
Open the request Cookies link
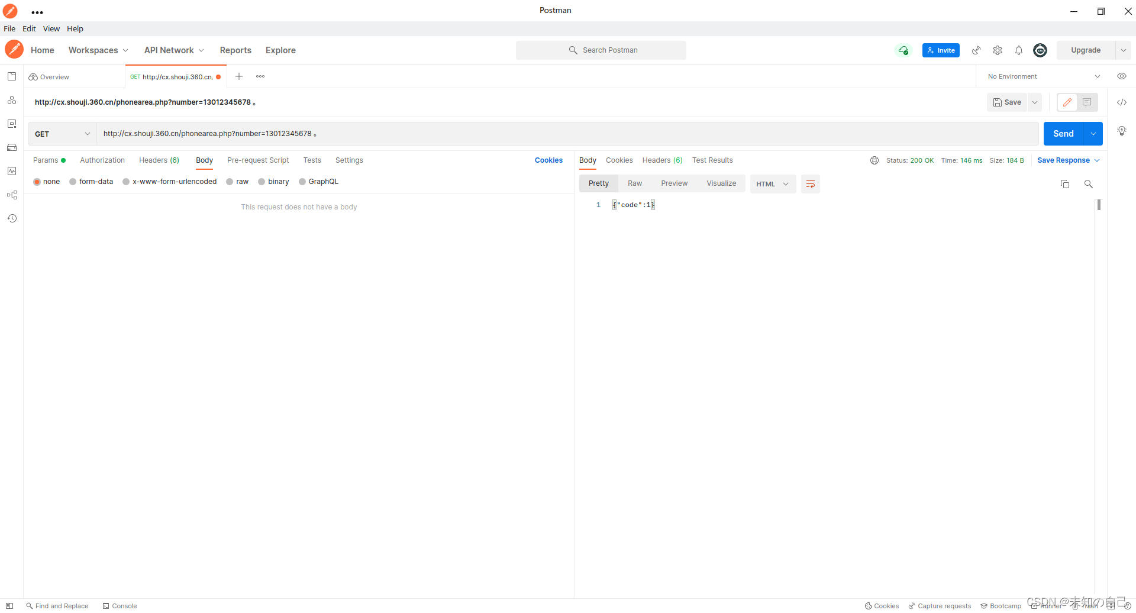[548, 160]
